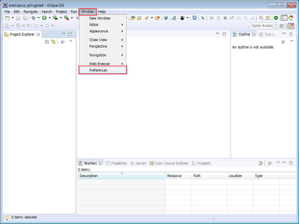
Task: Switch to the Task List tab
Action: click(268, 34)
